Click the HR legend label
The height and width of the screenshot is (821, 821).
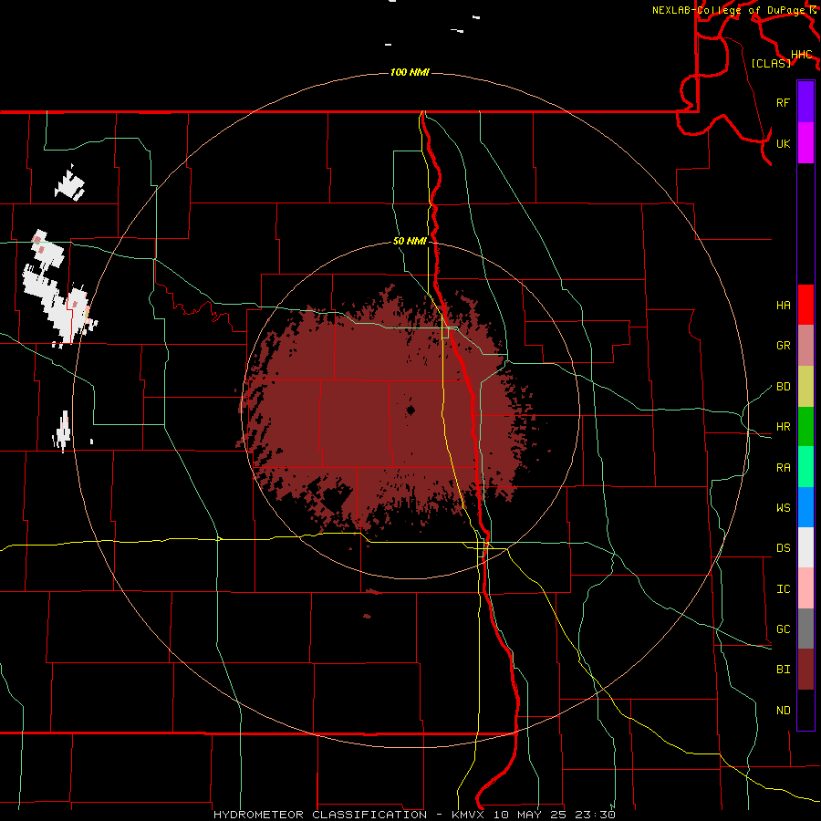783,427
